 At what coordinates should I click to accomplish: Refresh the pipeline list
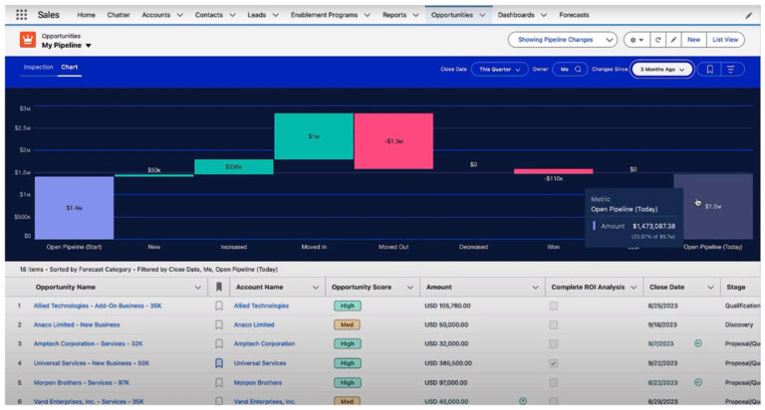[657, 40]
